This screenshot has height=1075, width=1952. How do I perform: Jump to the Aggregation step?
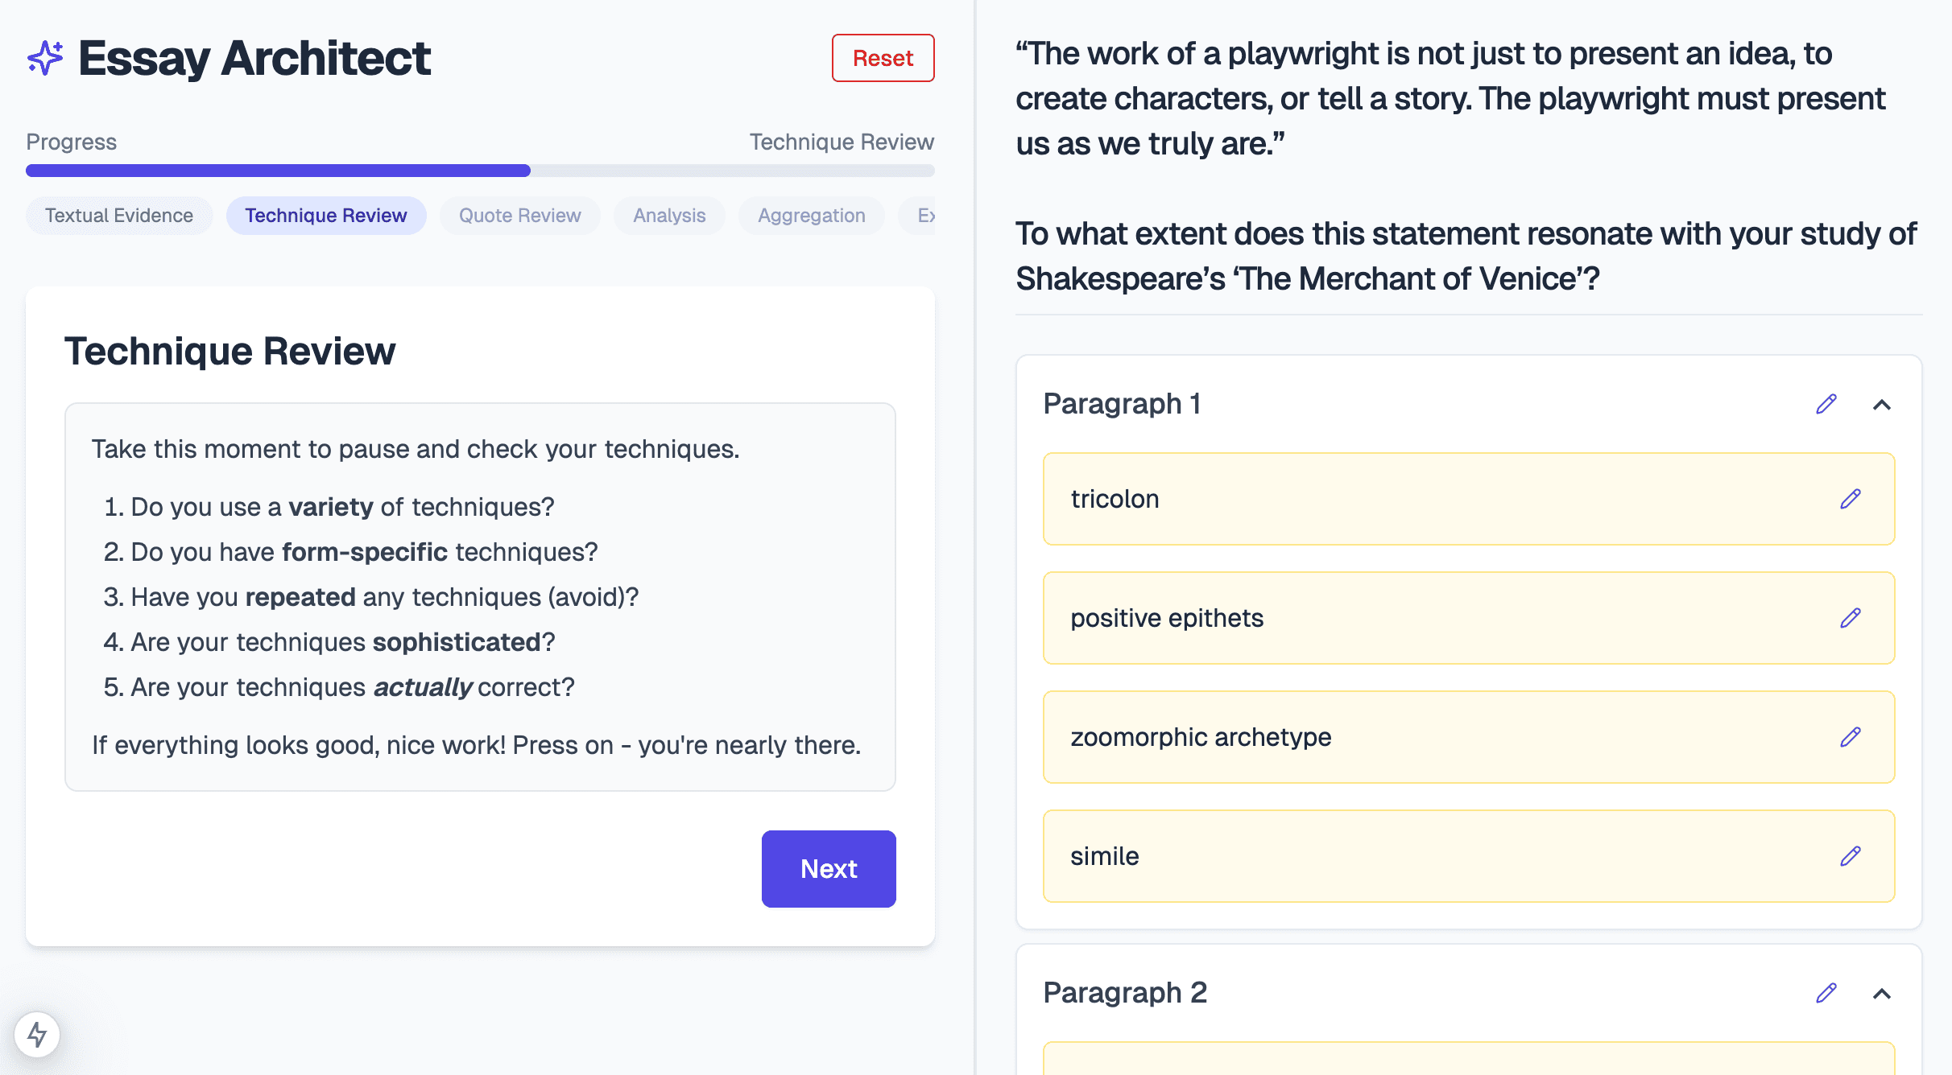pos(812,216)
